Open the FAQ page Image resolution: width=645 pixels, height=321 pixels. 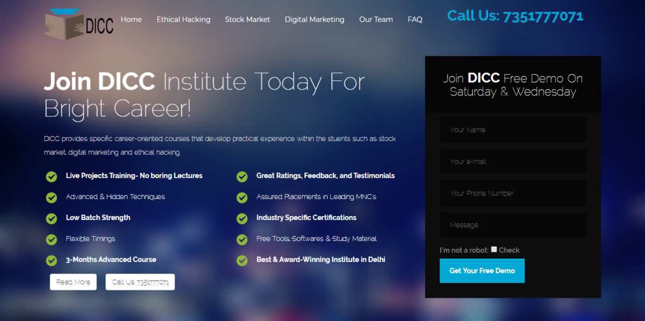click(x=415, y=19)
